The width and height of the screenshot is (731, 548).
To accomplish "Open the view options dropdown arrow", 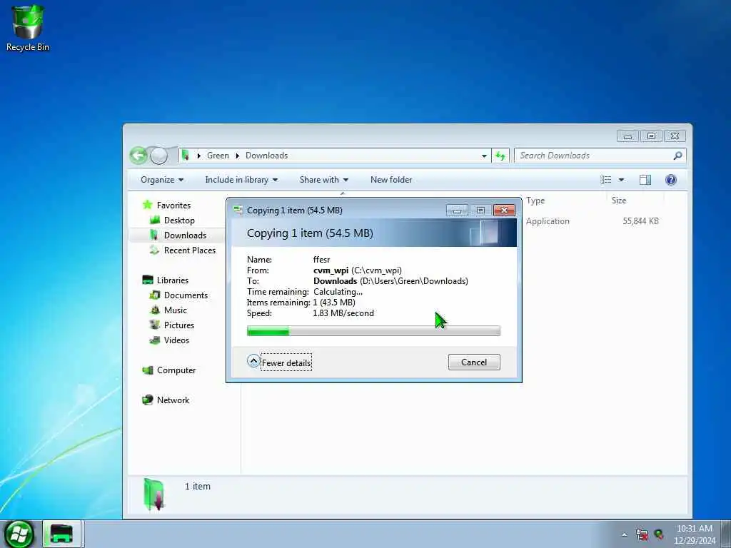I will point(621,180).
